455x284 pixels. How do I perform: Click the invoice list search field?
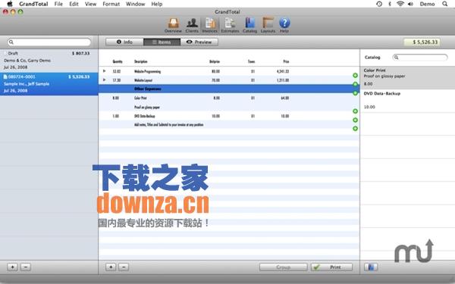point(49,42)
